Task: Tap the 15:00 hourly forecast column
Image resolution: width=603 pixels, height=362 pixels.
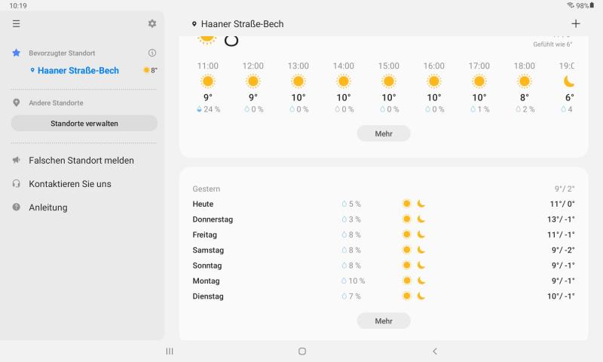Action: pyautogui.click(x=389, y=87)
